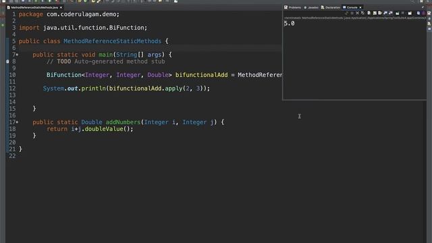Viewport: 432px width, 243px height.
Task: Toggle Show Console When Standard Out Changes
Action: click(385, 13)
